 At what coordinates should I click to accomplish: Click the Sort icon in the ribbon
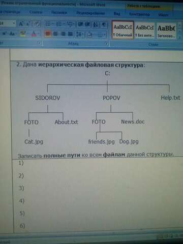click(x=96, y=24)
